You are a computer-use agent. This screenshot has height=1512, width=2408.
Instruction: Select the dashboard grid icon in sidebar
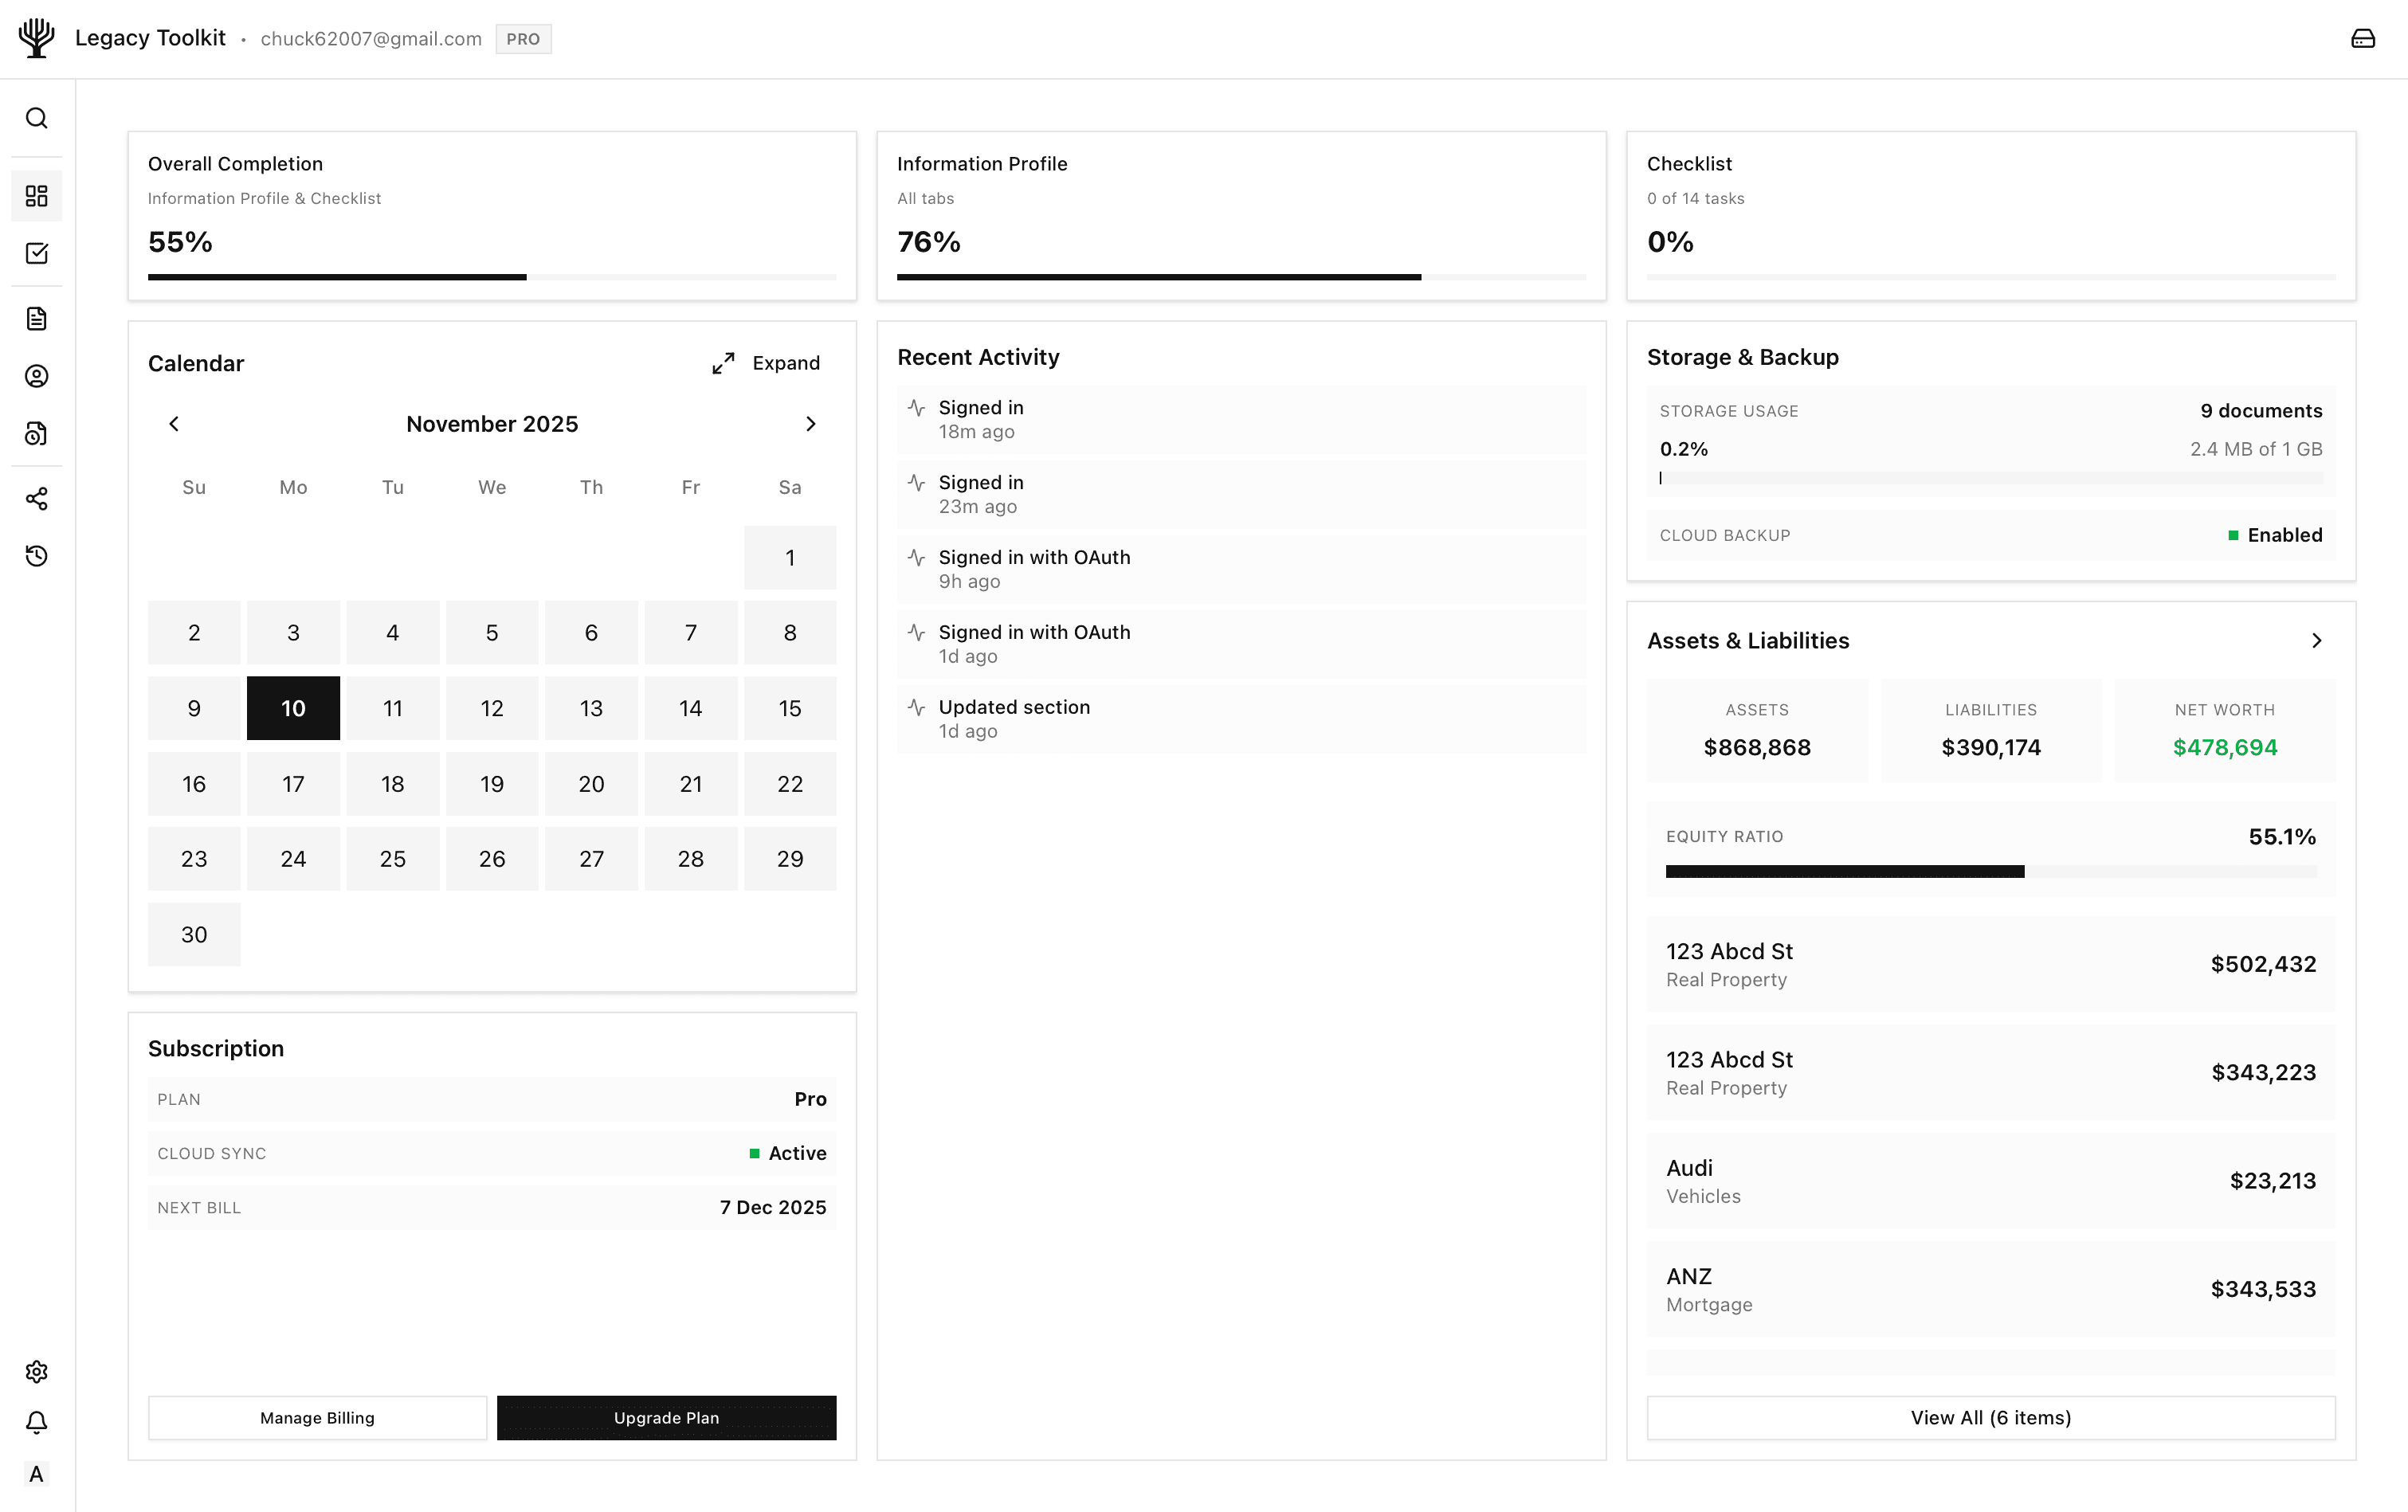pyautogui.click(x=37, y=196)
